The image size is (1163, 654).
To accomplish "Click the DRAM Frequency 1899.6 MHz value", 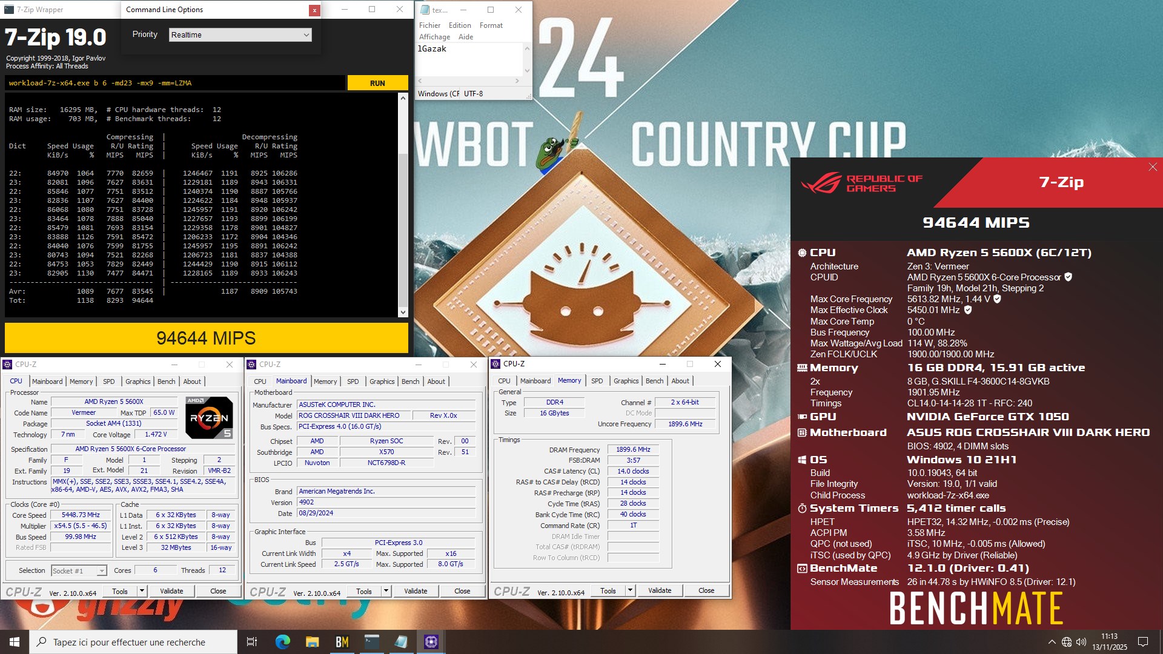I will 633,450.
